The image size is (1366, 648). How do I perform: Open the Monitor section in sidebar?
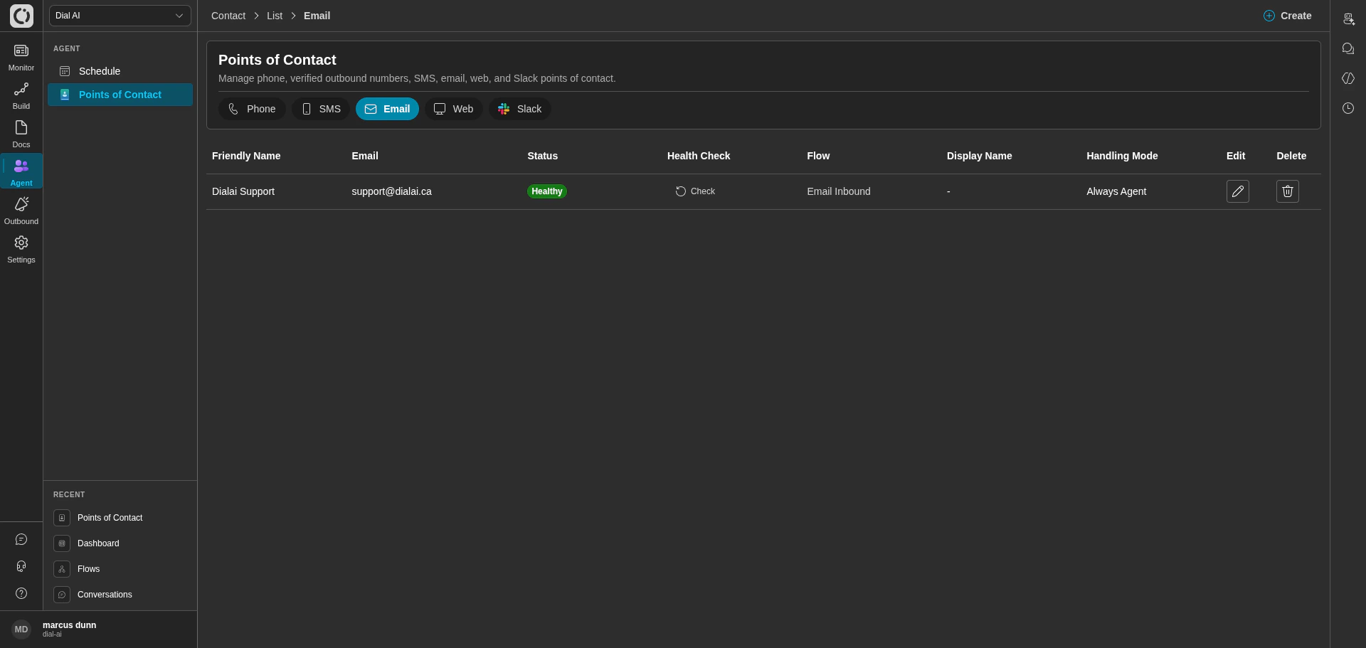pyautogui.click(x=21, y=57)
